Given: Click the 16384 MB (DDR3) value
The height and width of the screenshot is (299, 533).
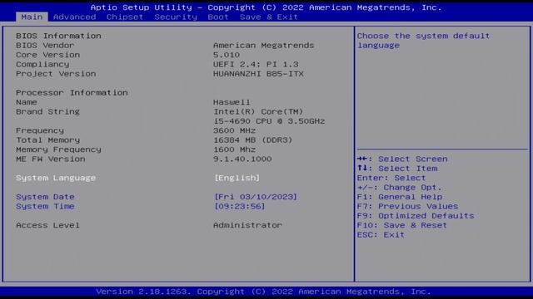Looking at the screenshot, I should pyautogui.click(x=253, y=140).
